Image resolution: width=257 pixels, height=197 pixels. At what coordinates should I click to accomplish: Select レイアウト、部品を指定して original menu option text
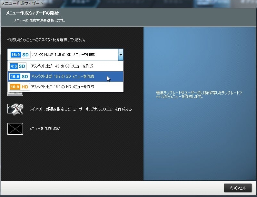tap(81, 109)
